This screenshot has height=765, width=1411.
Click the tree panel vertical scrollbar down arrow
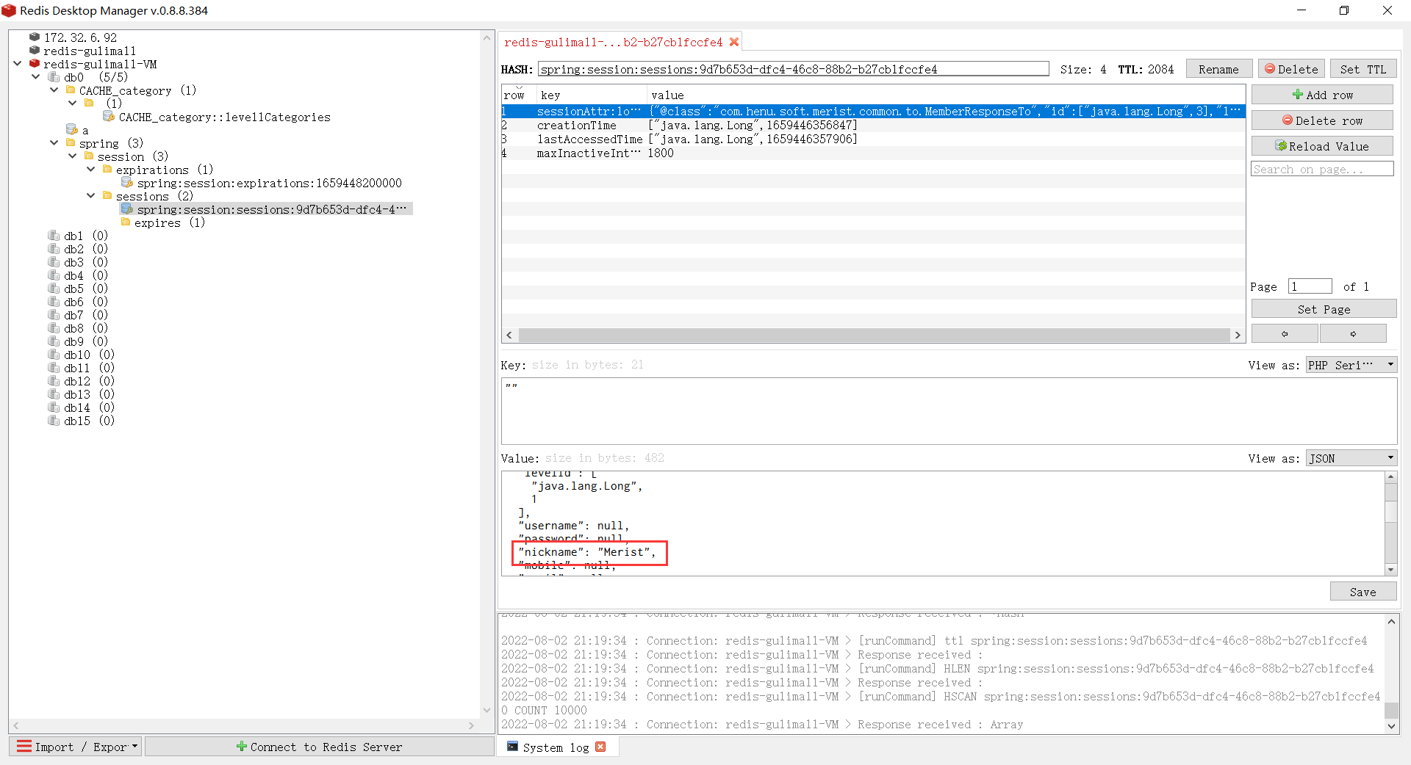(x=487, y=710)
